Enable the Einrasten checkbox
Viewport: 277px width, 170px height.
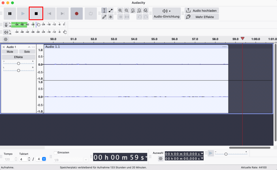coord(55,153)
